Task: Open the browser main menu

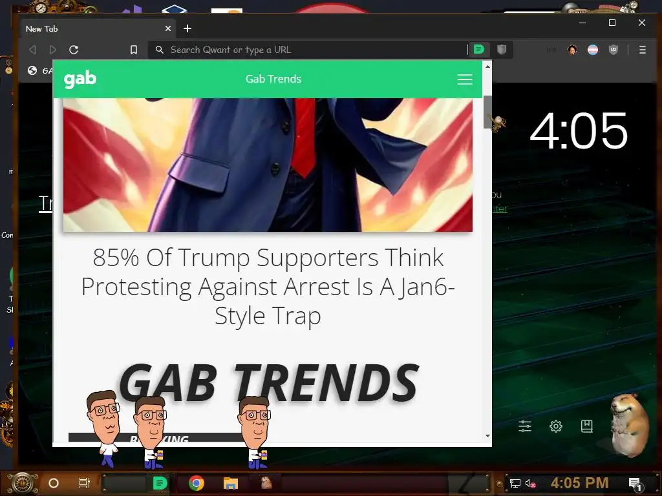Action: click(x=642, y=50)
